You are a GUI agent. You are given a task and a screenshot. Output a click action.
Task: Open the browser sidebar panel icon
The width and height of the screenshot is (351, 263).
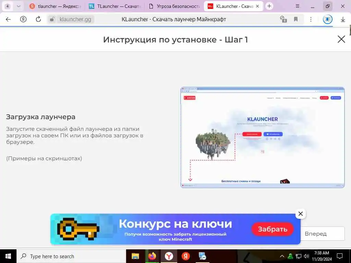[327, 19]
